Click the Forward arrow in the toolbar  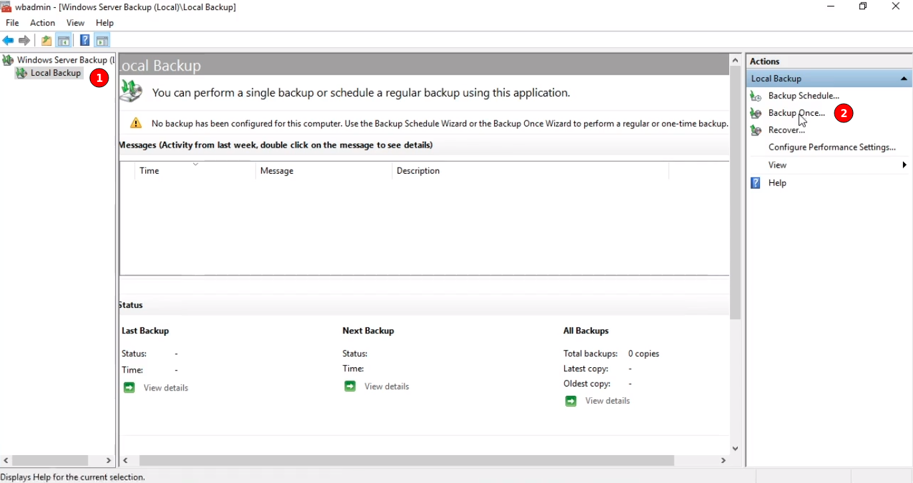click(24, 41)
